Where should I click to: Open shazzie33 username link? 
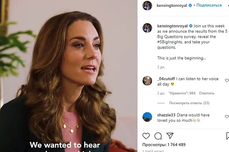coord(166,115)
